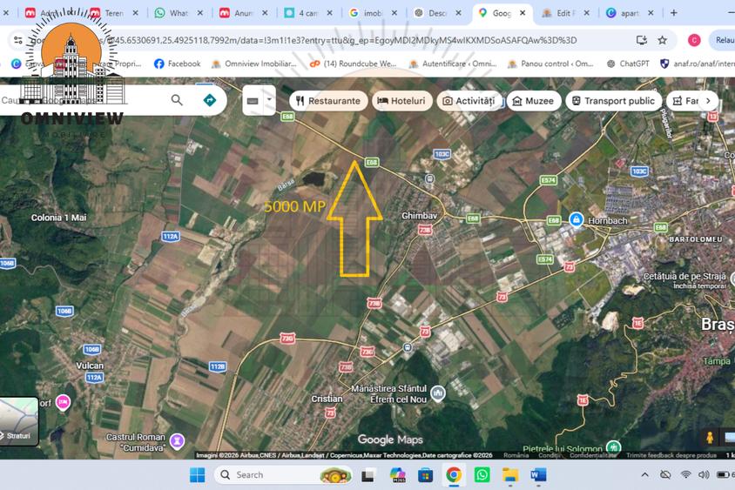Open WhatsApp from the taskbar

point(482,475)
